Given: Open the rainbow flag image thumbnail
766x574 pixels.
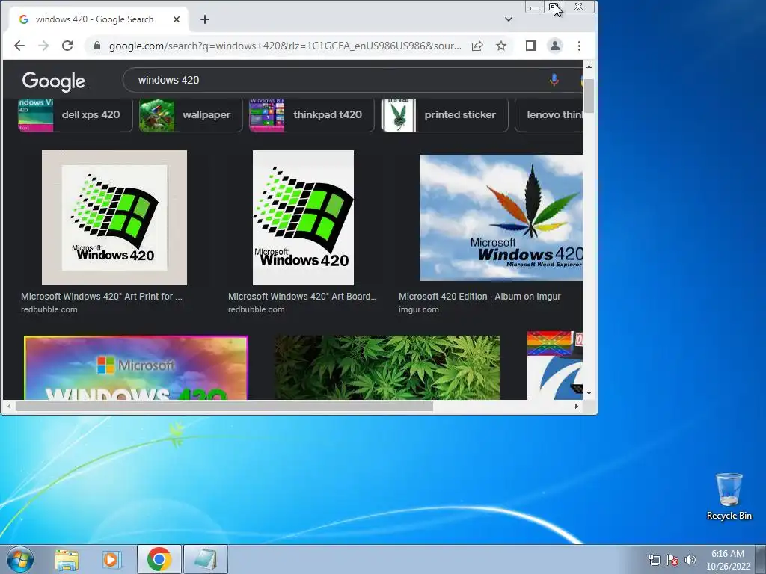Looking at the screenshot, I should (554, 365).
